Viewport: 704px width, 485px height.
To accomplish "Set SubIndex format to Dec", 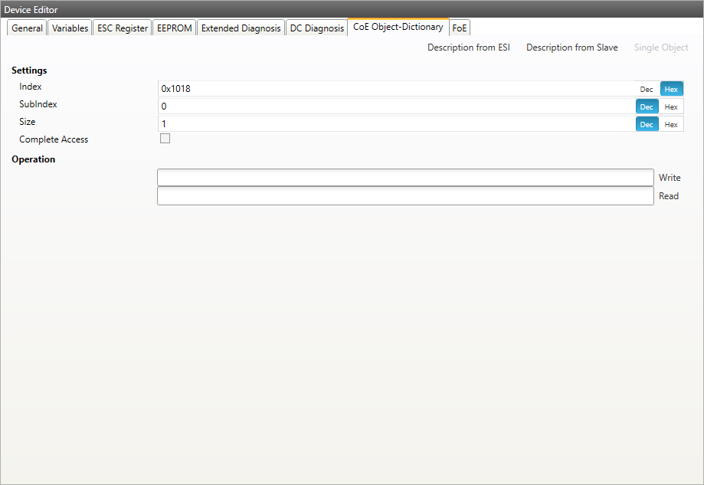I will (x=647, y=107).
